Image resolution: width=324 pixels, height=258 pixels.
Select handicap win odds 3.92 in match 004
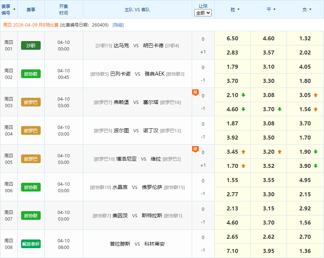coord(232,137)
